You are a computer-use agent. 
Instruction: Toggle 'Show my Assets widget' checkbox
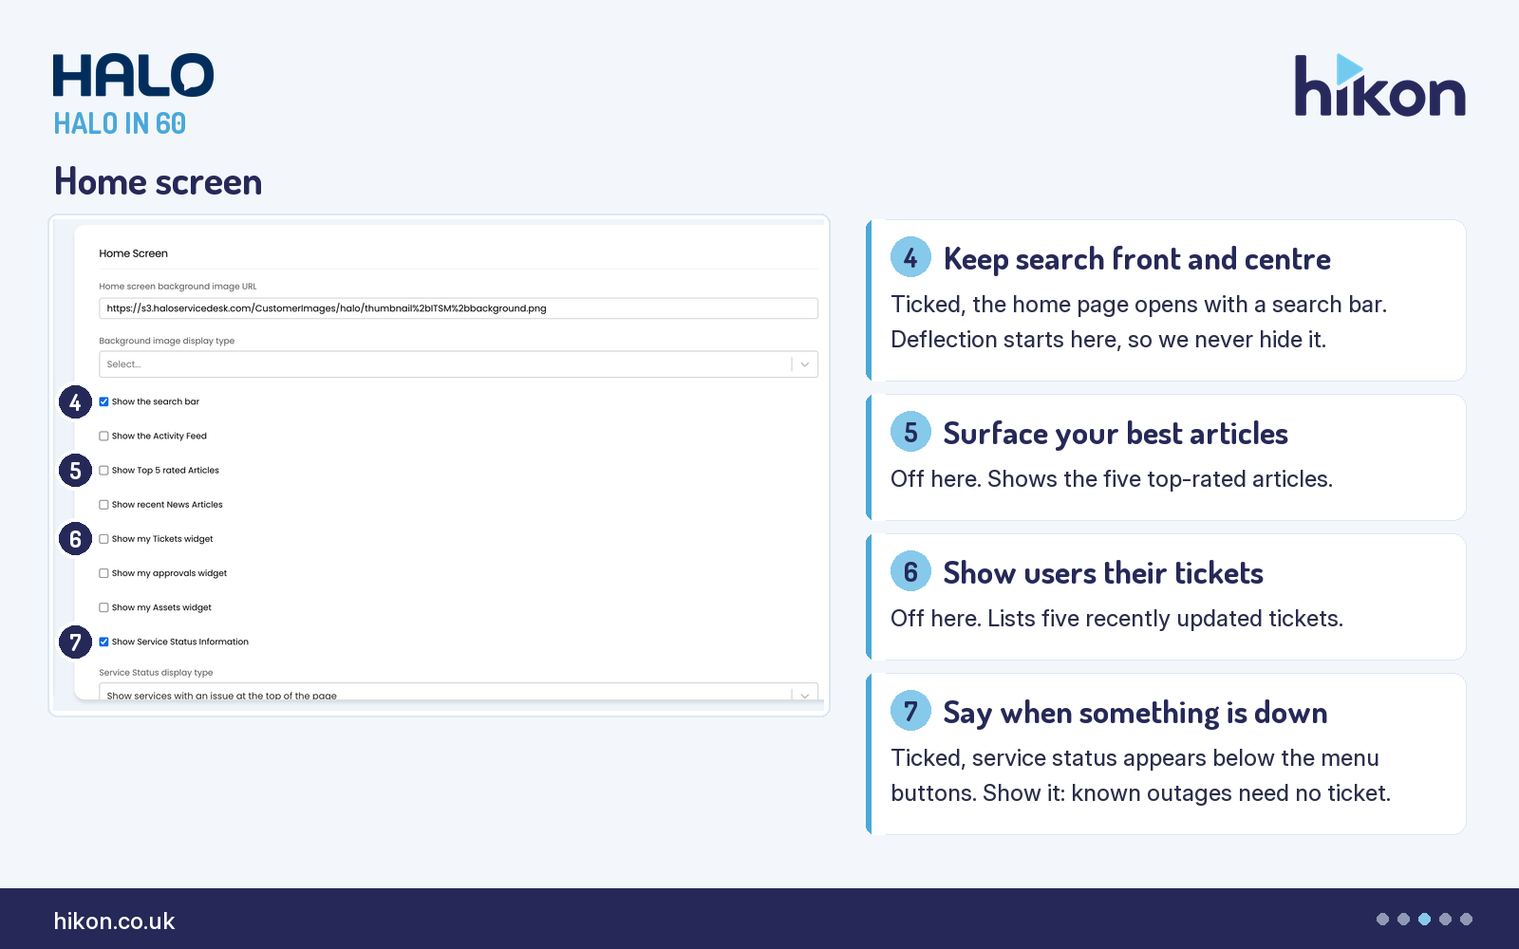(103, 607)
